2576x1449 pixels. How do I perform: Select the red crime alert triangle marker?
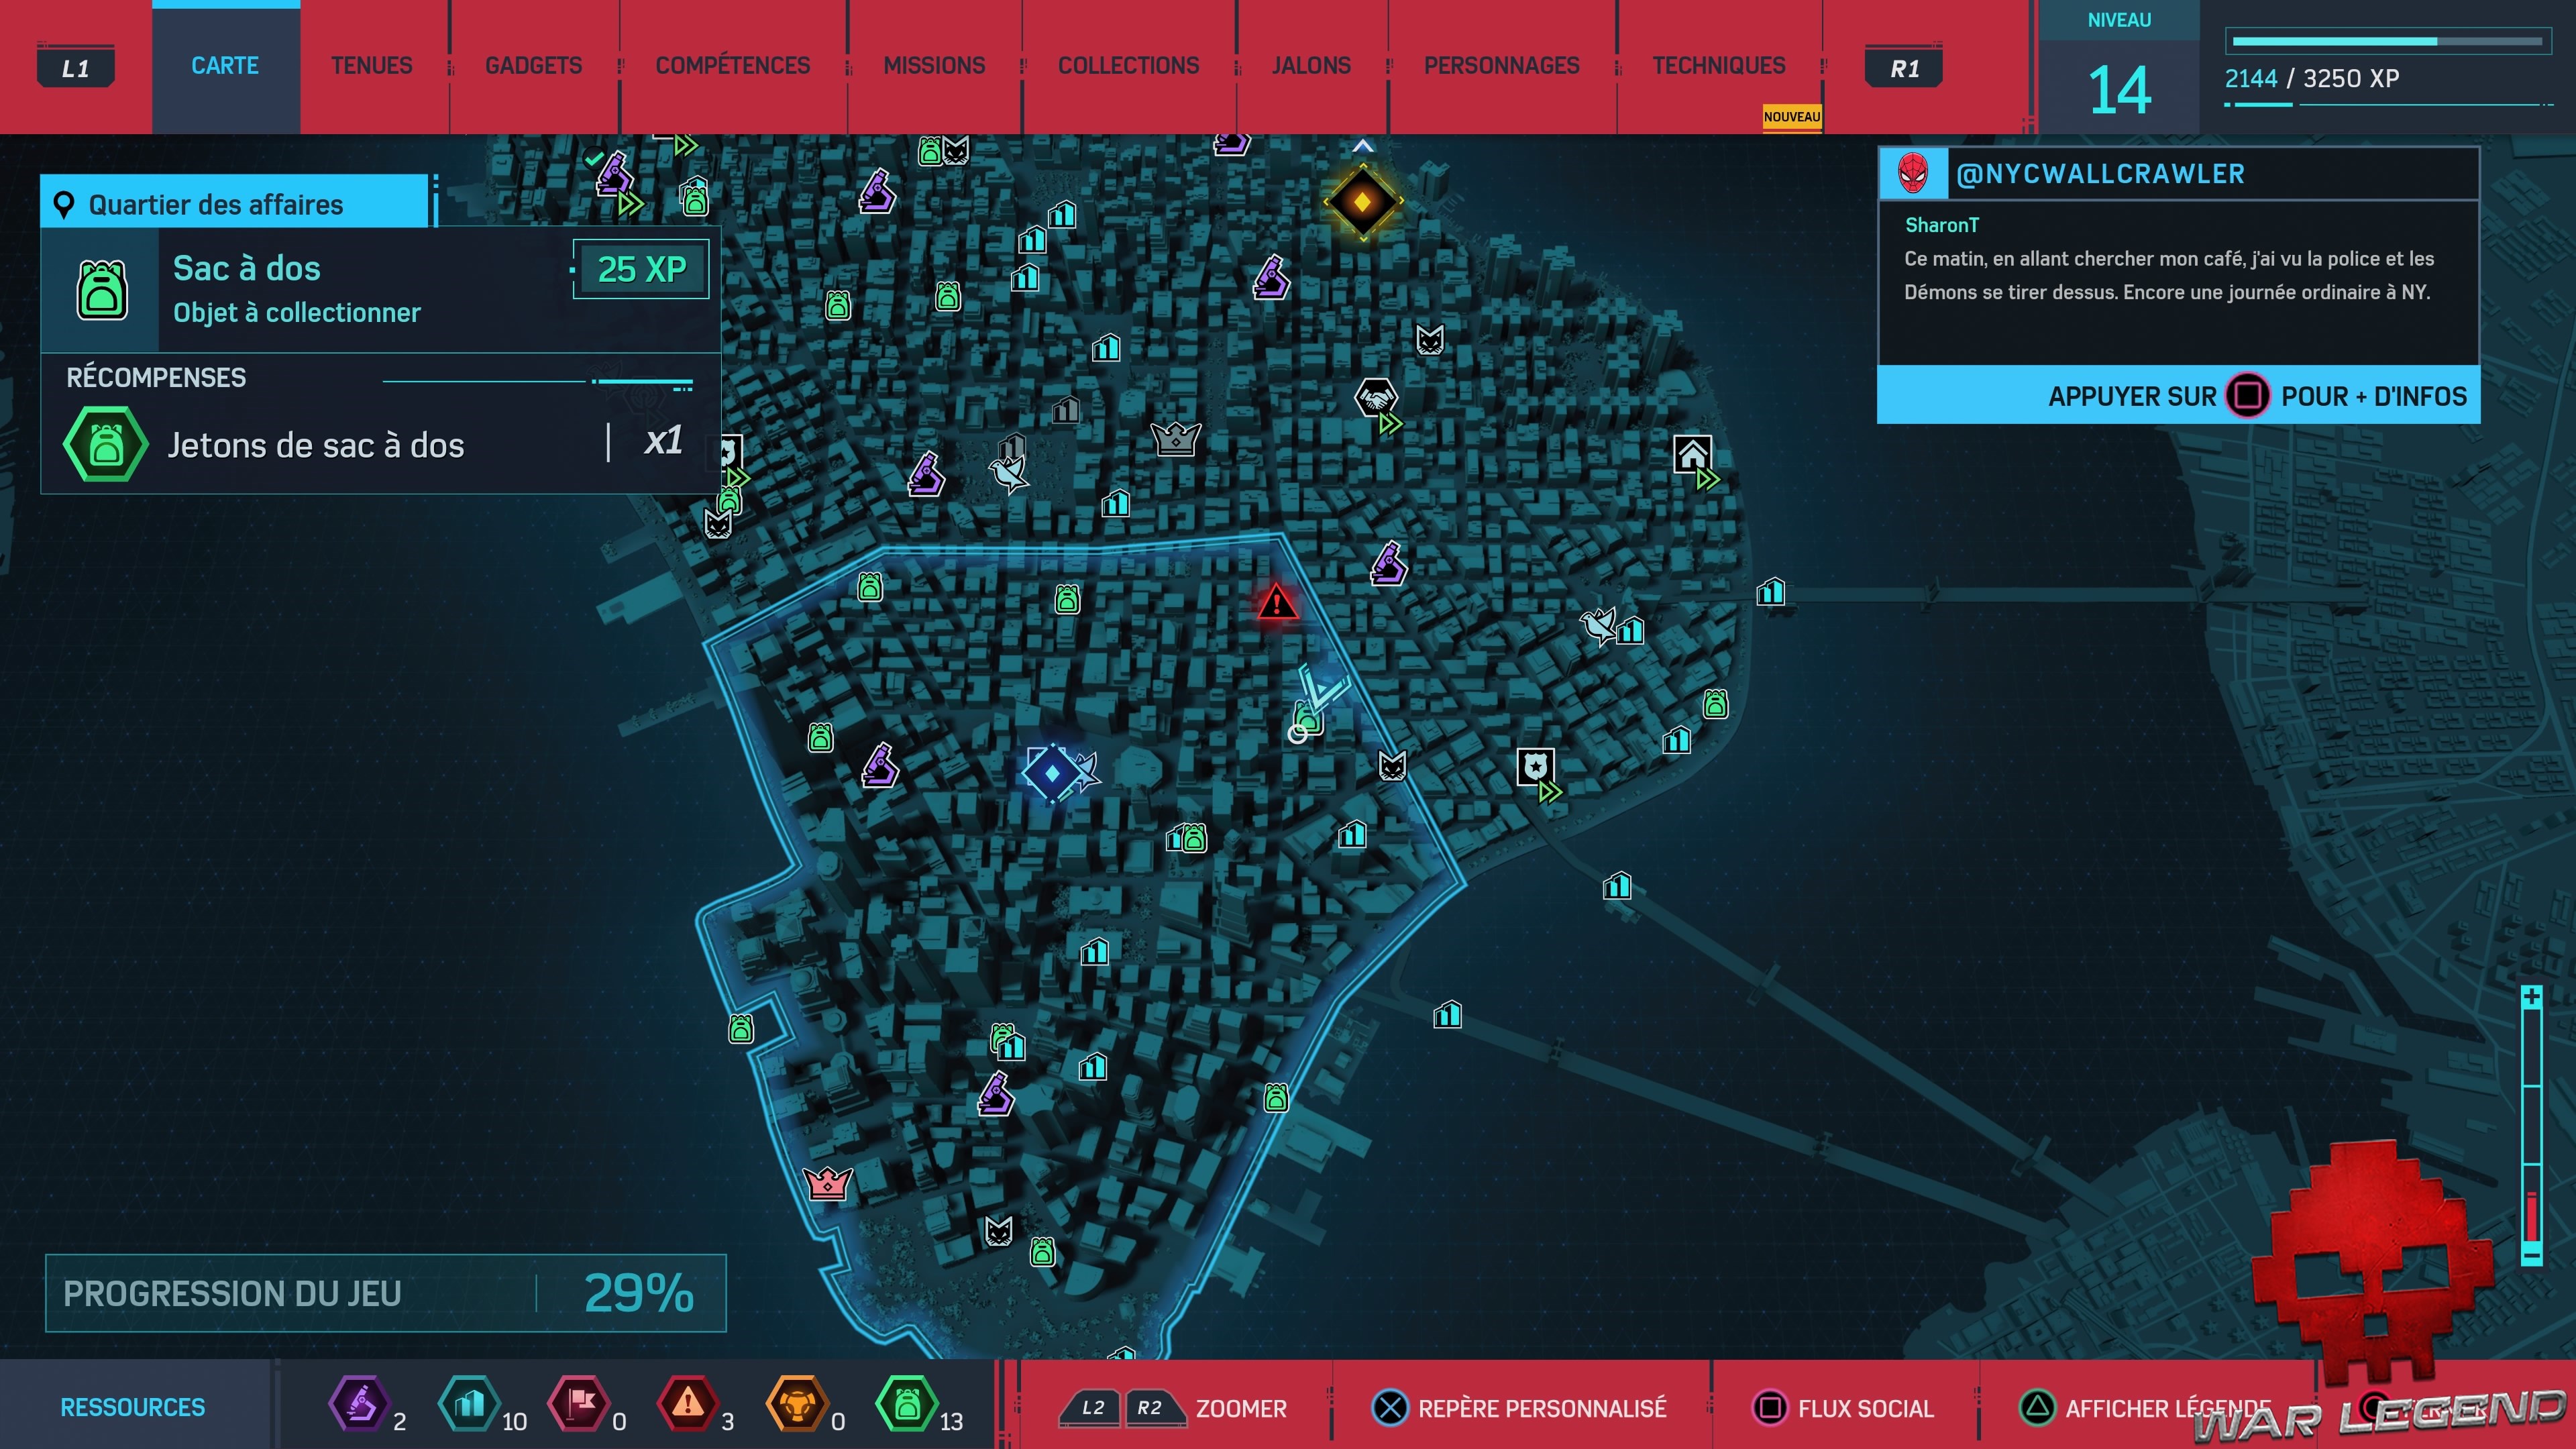(x=1276, y=602)
